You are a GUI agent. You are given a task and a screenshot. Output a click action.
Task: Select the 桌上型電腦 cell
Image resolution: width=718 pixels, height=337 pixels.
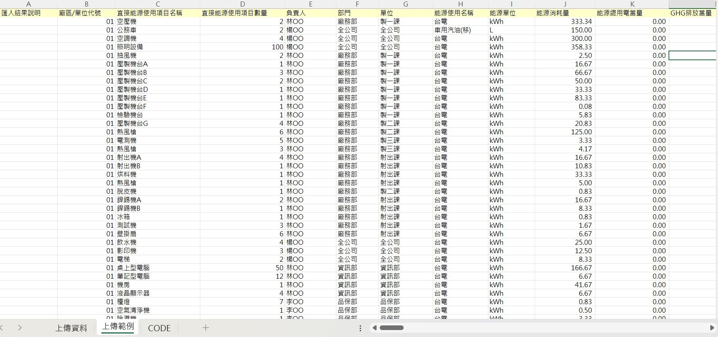pos(158,268)
